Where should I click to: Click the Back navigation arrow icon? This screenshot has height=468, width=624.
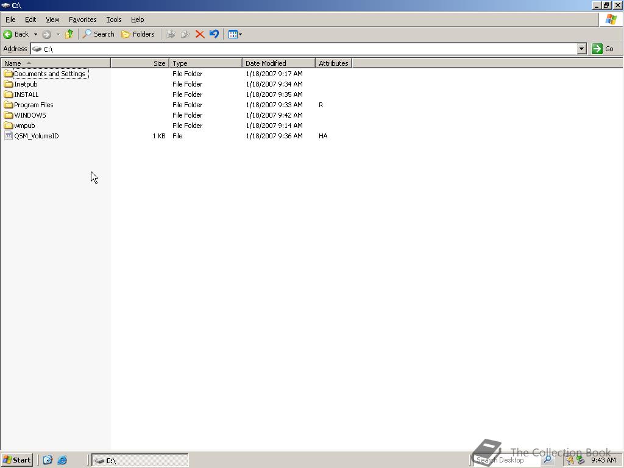[x=7, y=34]
